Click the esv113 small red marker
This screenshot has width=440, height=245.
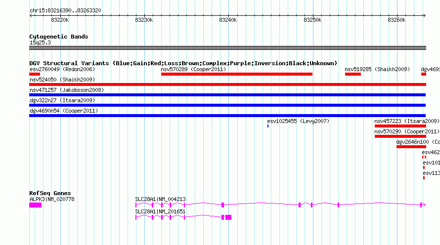[x=424, y=178]
